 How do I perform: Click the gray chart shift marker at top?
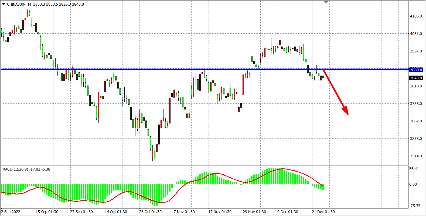(326, 2)
